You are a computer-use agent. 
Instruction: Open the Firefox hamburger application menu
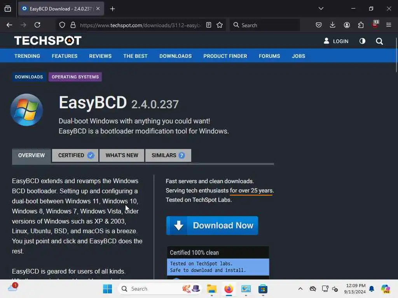click(x=388, y=25)
